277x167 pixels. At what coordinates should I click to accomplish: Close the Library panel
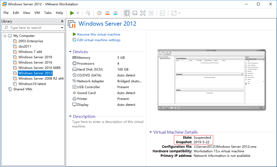[x=62, y=21]
